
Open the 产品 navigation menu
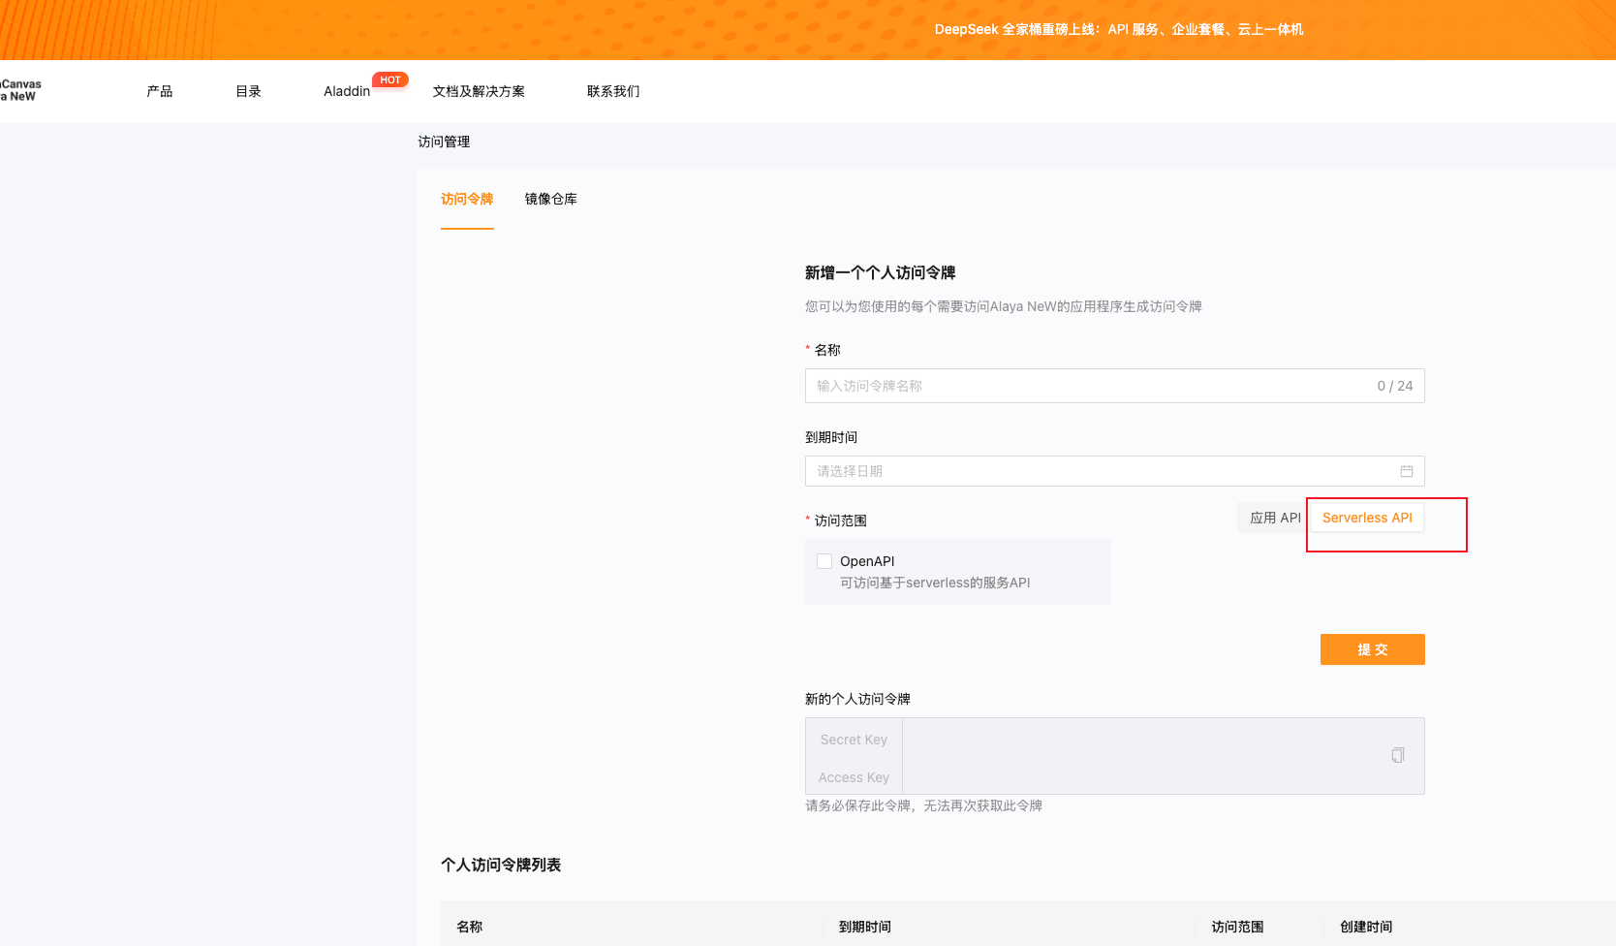(x=160, y=91)
